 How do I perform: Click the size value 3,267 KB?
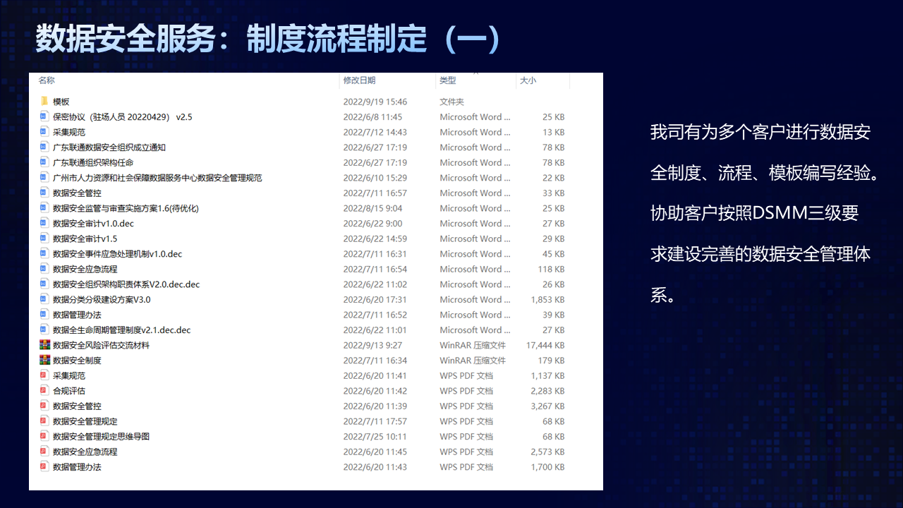click(548, 406)
